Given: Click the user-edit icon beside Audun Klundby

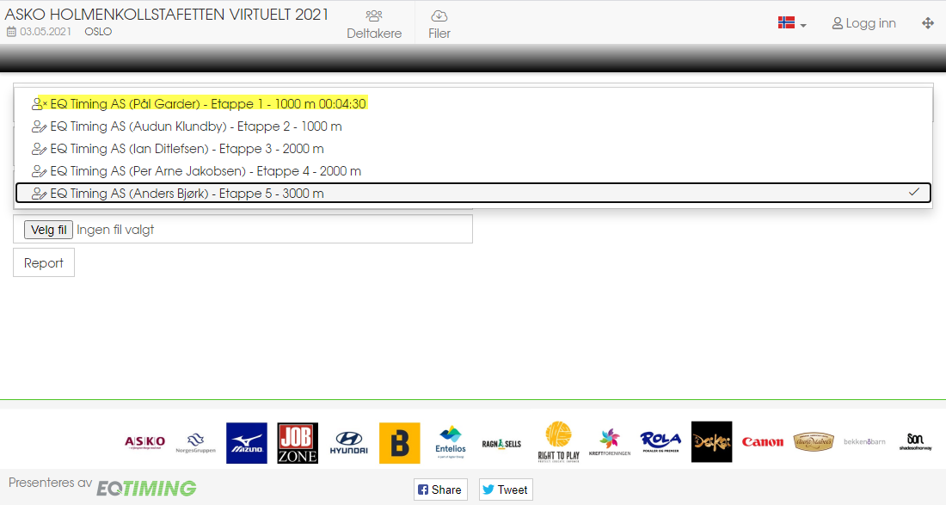Looking at the screenshot, I should coord(40,126).
